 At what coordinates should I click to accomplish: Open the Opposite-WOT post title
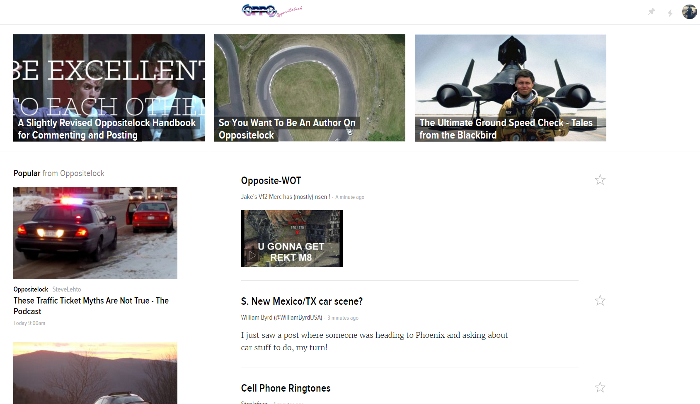pos(271,181)
